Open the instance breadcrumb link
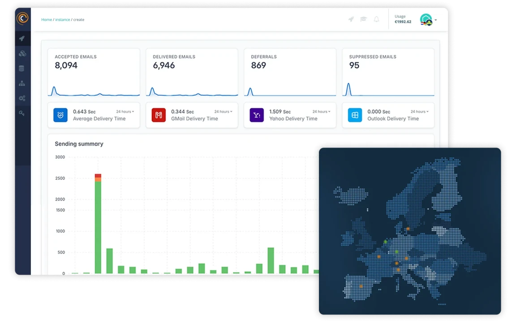 click(63, 19)
